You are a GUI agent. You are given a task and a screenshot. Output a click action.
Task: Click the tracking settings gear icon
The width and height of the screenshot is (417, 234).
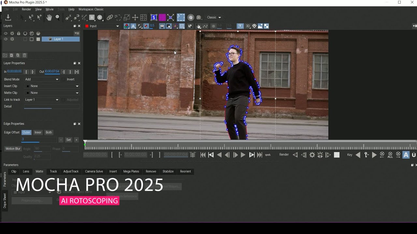coord(312,155)
